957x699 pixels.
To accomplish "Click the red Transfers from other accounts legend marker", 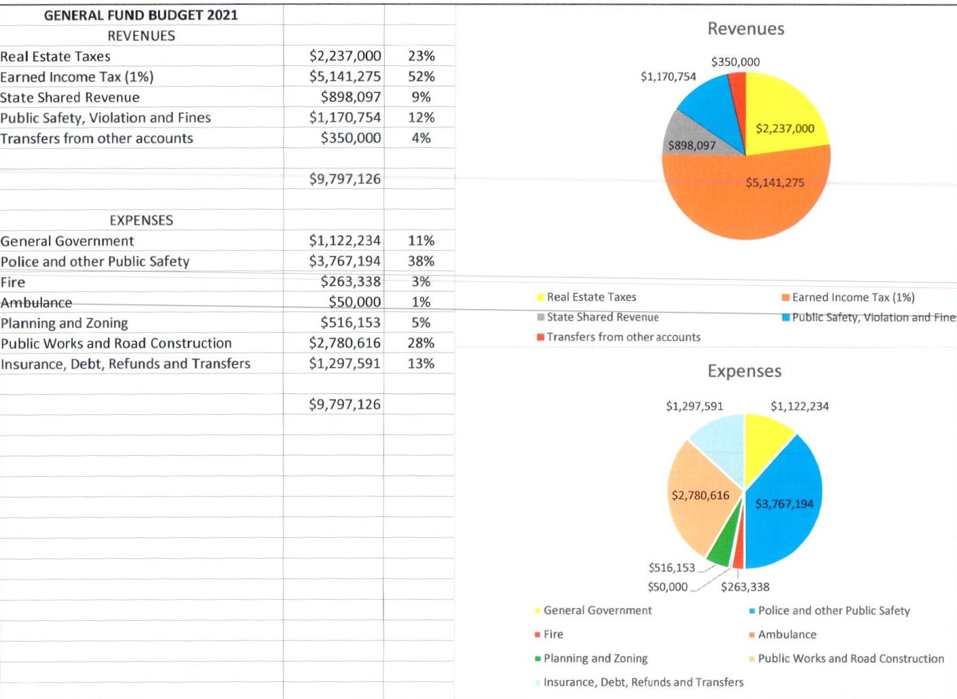I will point(541,337).
